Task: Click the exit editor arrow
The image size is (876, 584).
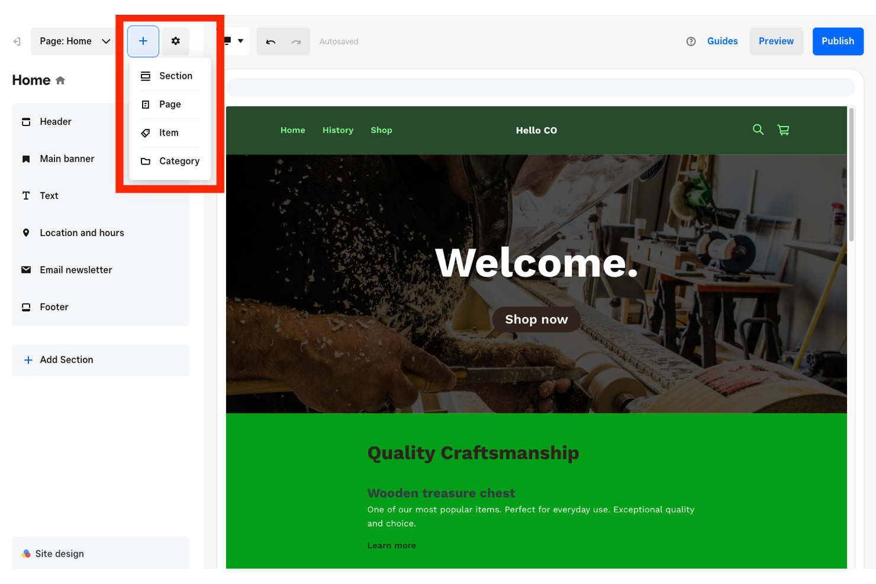Action: [16, 41]
